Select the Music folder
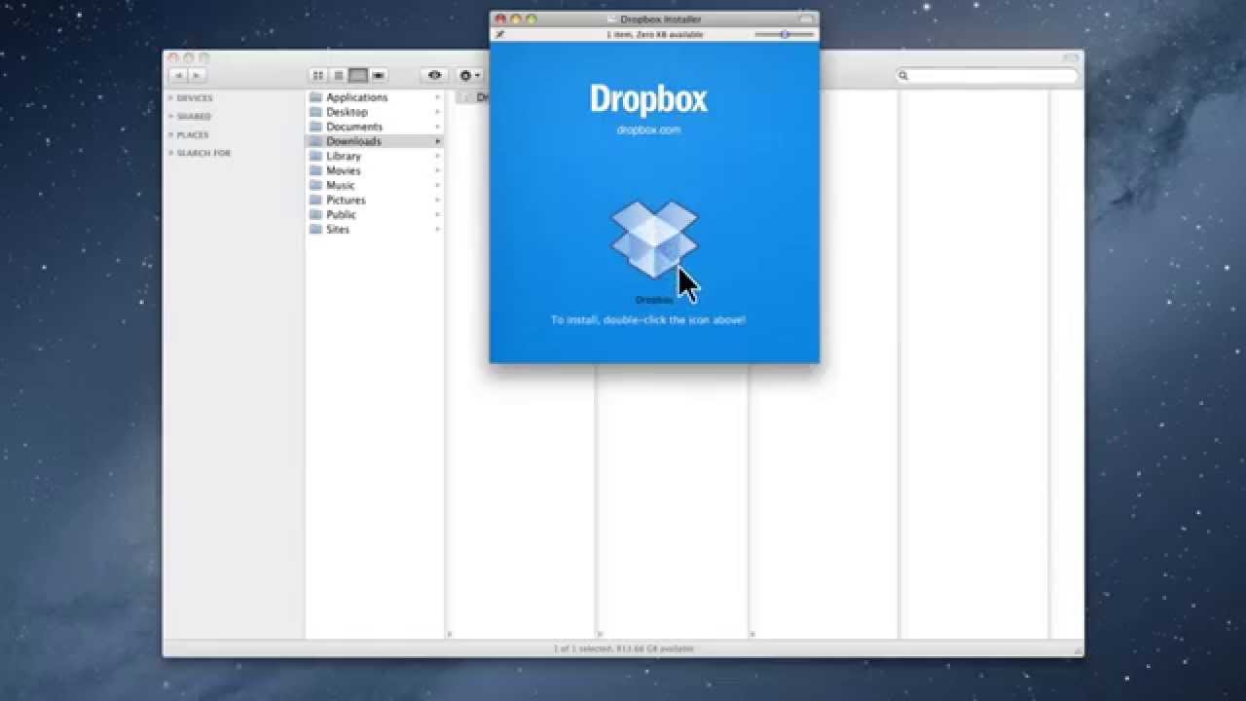 375,185
